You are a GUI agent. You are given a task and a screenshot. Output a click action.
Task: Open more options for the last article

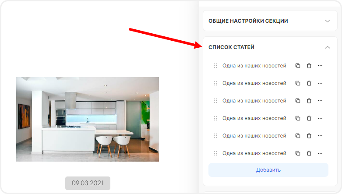(320, 153)
